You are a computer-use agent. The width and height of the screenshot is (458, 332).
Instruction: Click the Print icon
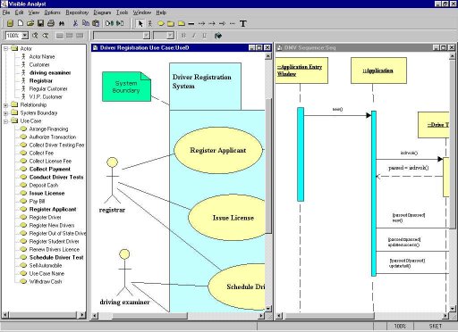51,23
